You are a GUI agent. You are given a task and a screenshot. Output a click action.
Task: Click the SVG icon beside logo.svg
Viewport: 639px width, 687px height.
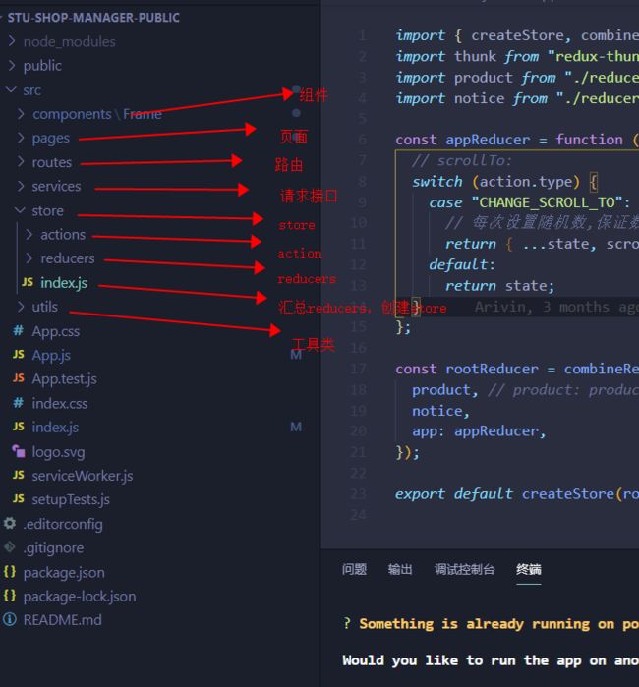pos(19,451)
